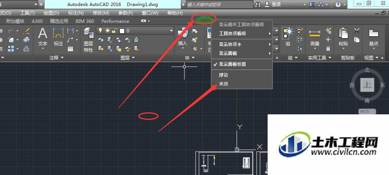Click the 上 face of ViewCube
This screenshot has height=175, width=389.
[367, 86]
